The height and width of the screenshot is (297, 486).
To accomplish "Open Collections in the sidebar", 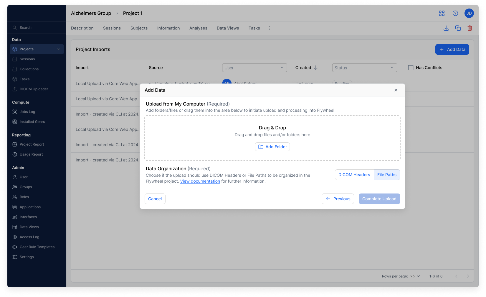I will click(x=37, y=69).
